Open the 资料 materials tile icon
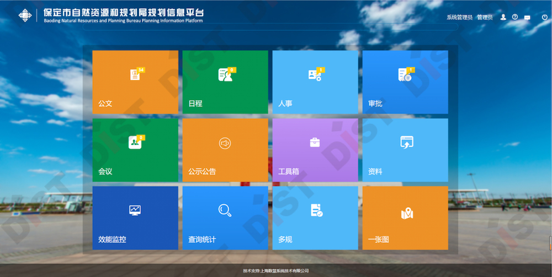This screenshot has width=552, height=277. click(x=406, y=142)
